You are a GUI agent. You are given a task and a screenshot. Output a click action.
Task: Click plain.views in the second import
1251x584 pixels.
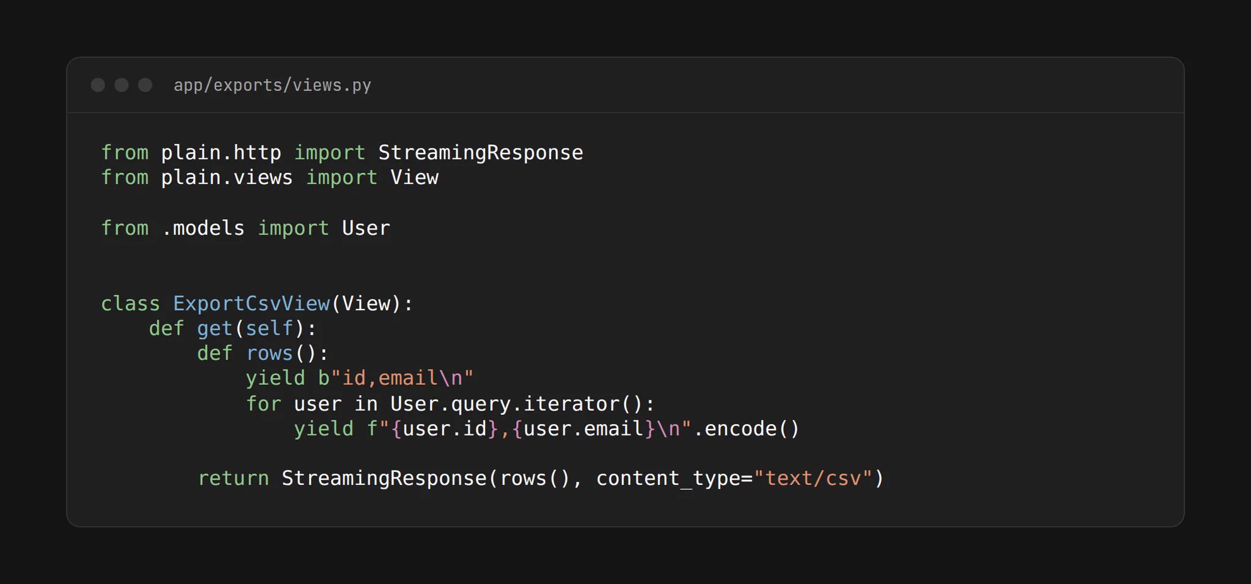[227, 178]
